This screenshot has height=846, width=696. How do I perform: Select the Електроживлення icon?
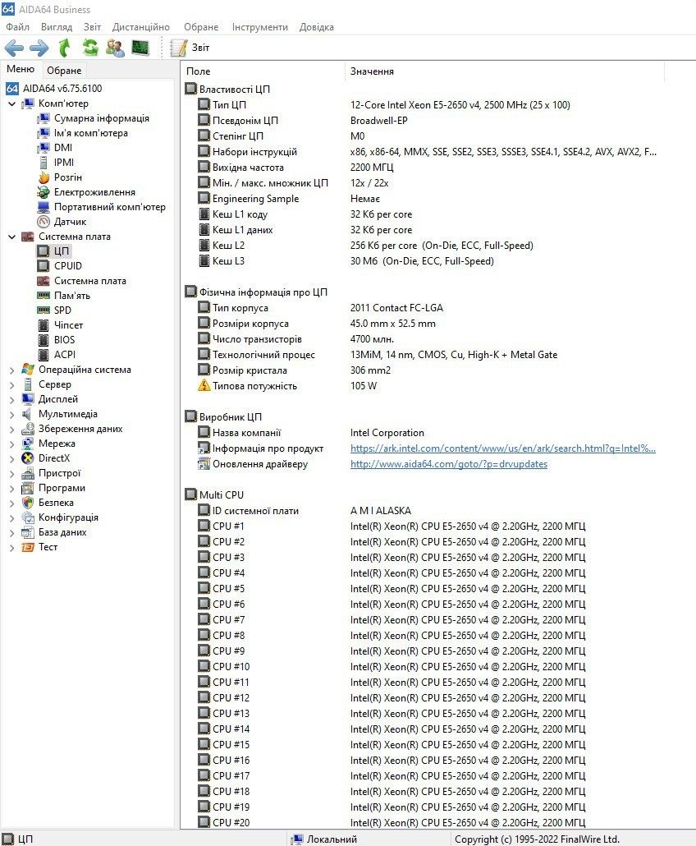(x=43, y=192)
